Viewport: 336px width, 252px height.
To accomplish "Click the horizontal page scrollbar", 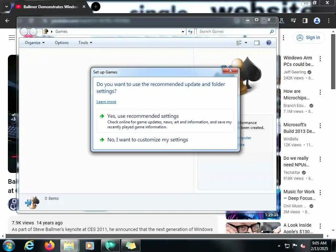I will 164,236.
